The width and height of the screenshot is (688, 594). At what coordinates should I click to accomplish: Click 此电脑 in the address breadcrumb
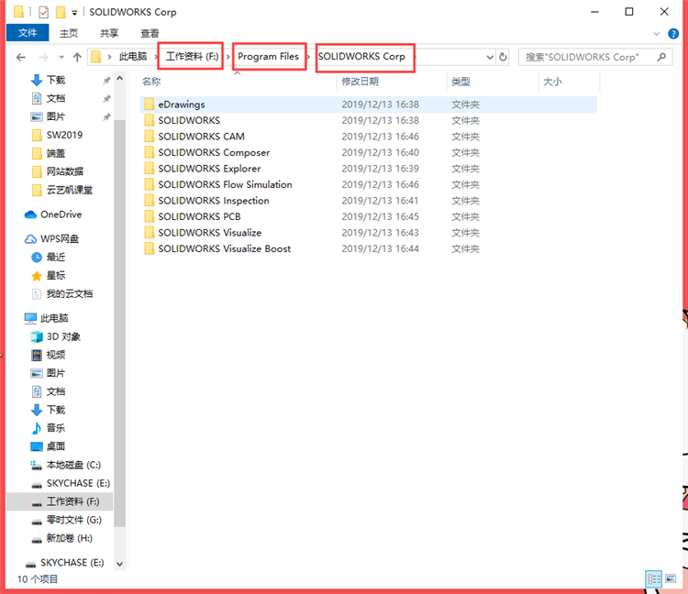tap(133, 57)
